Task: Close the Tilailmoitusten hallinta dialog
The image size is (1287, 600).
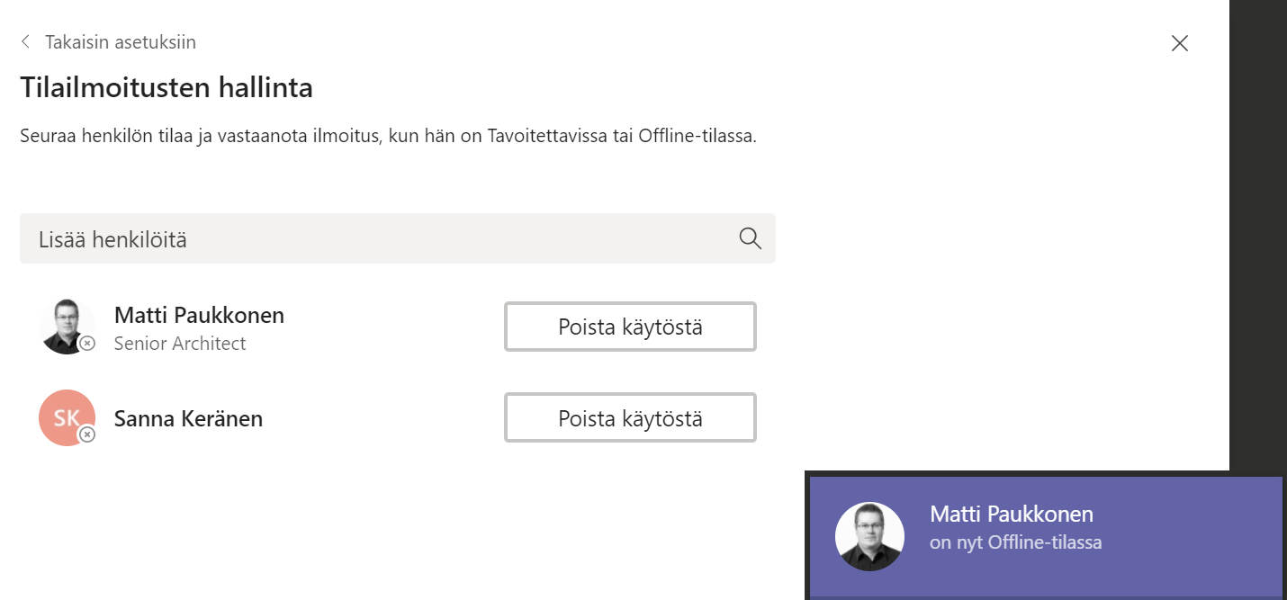Action: (x=1179, y=43)
